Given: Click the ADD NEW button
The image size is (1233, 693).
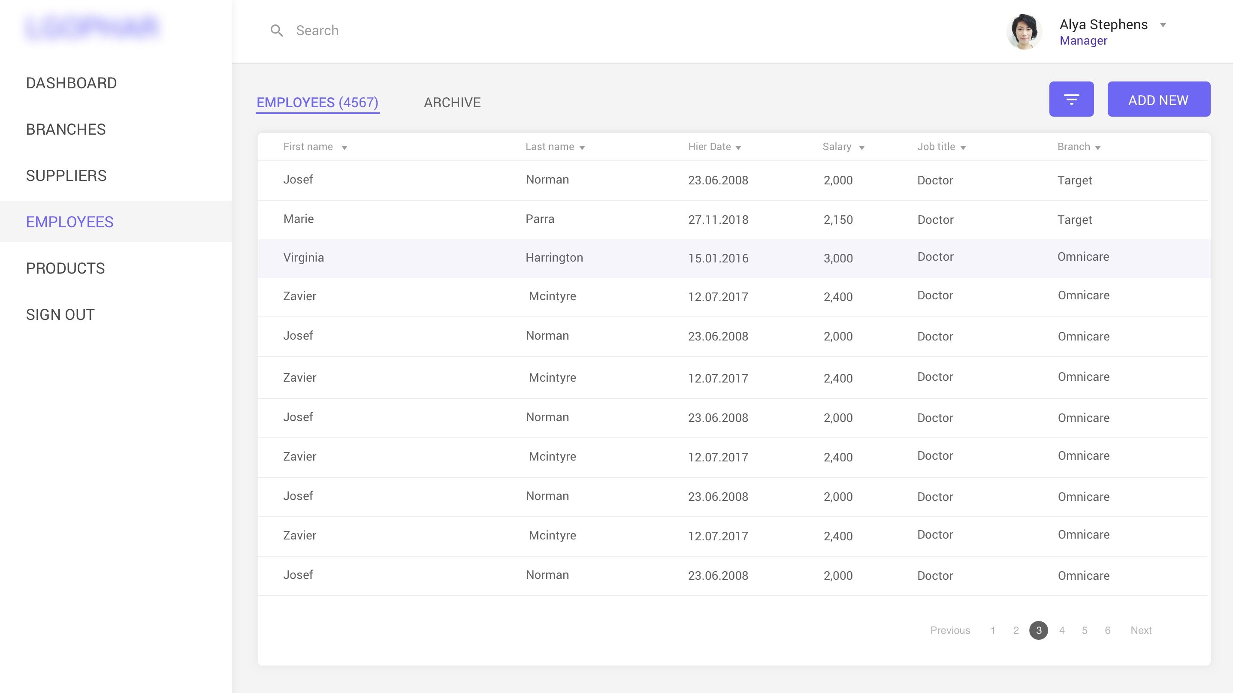Looking at the screenshot, I should (x=1158, y=99).
